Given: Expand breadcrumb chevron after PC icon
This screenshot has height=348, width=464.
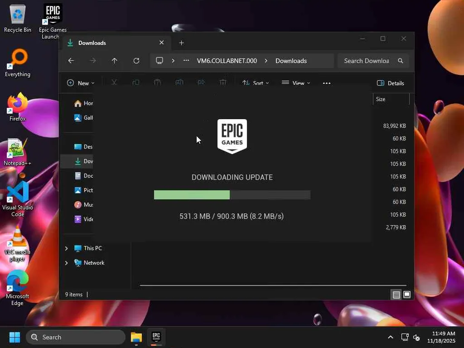Looking at the screenshot, I should coord(173,61).
